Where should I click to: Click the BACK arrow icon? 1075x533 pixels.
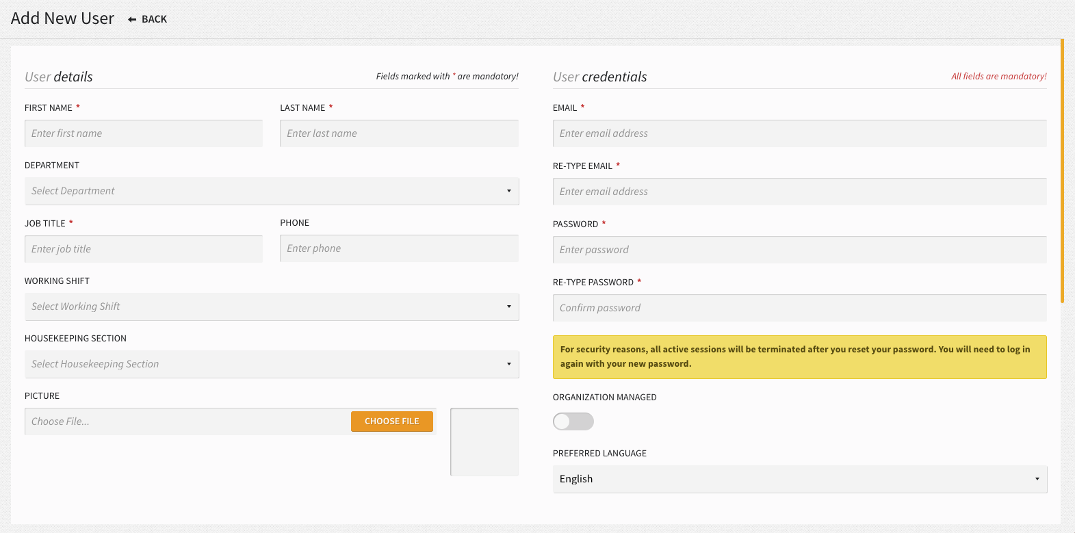point(132,20)
